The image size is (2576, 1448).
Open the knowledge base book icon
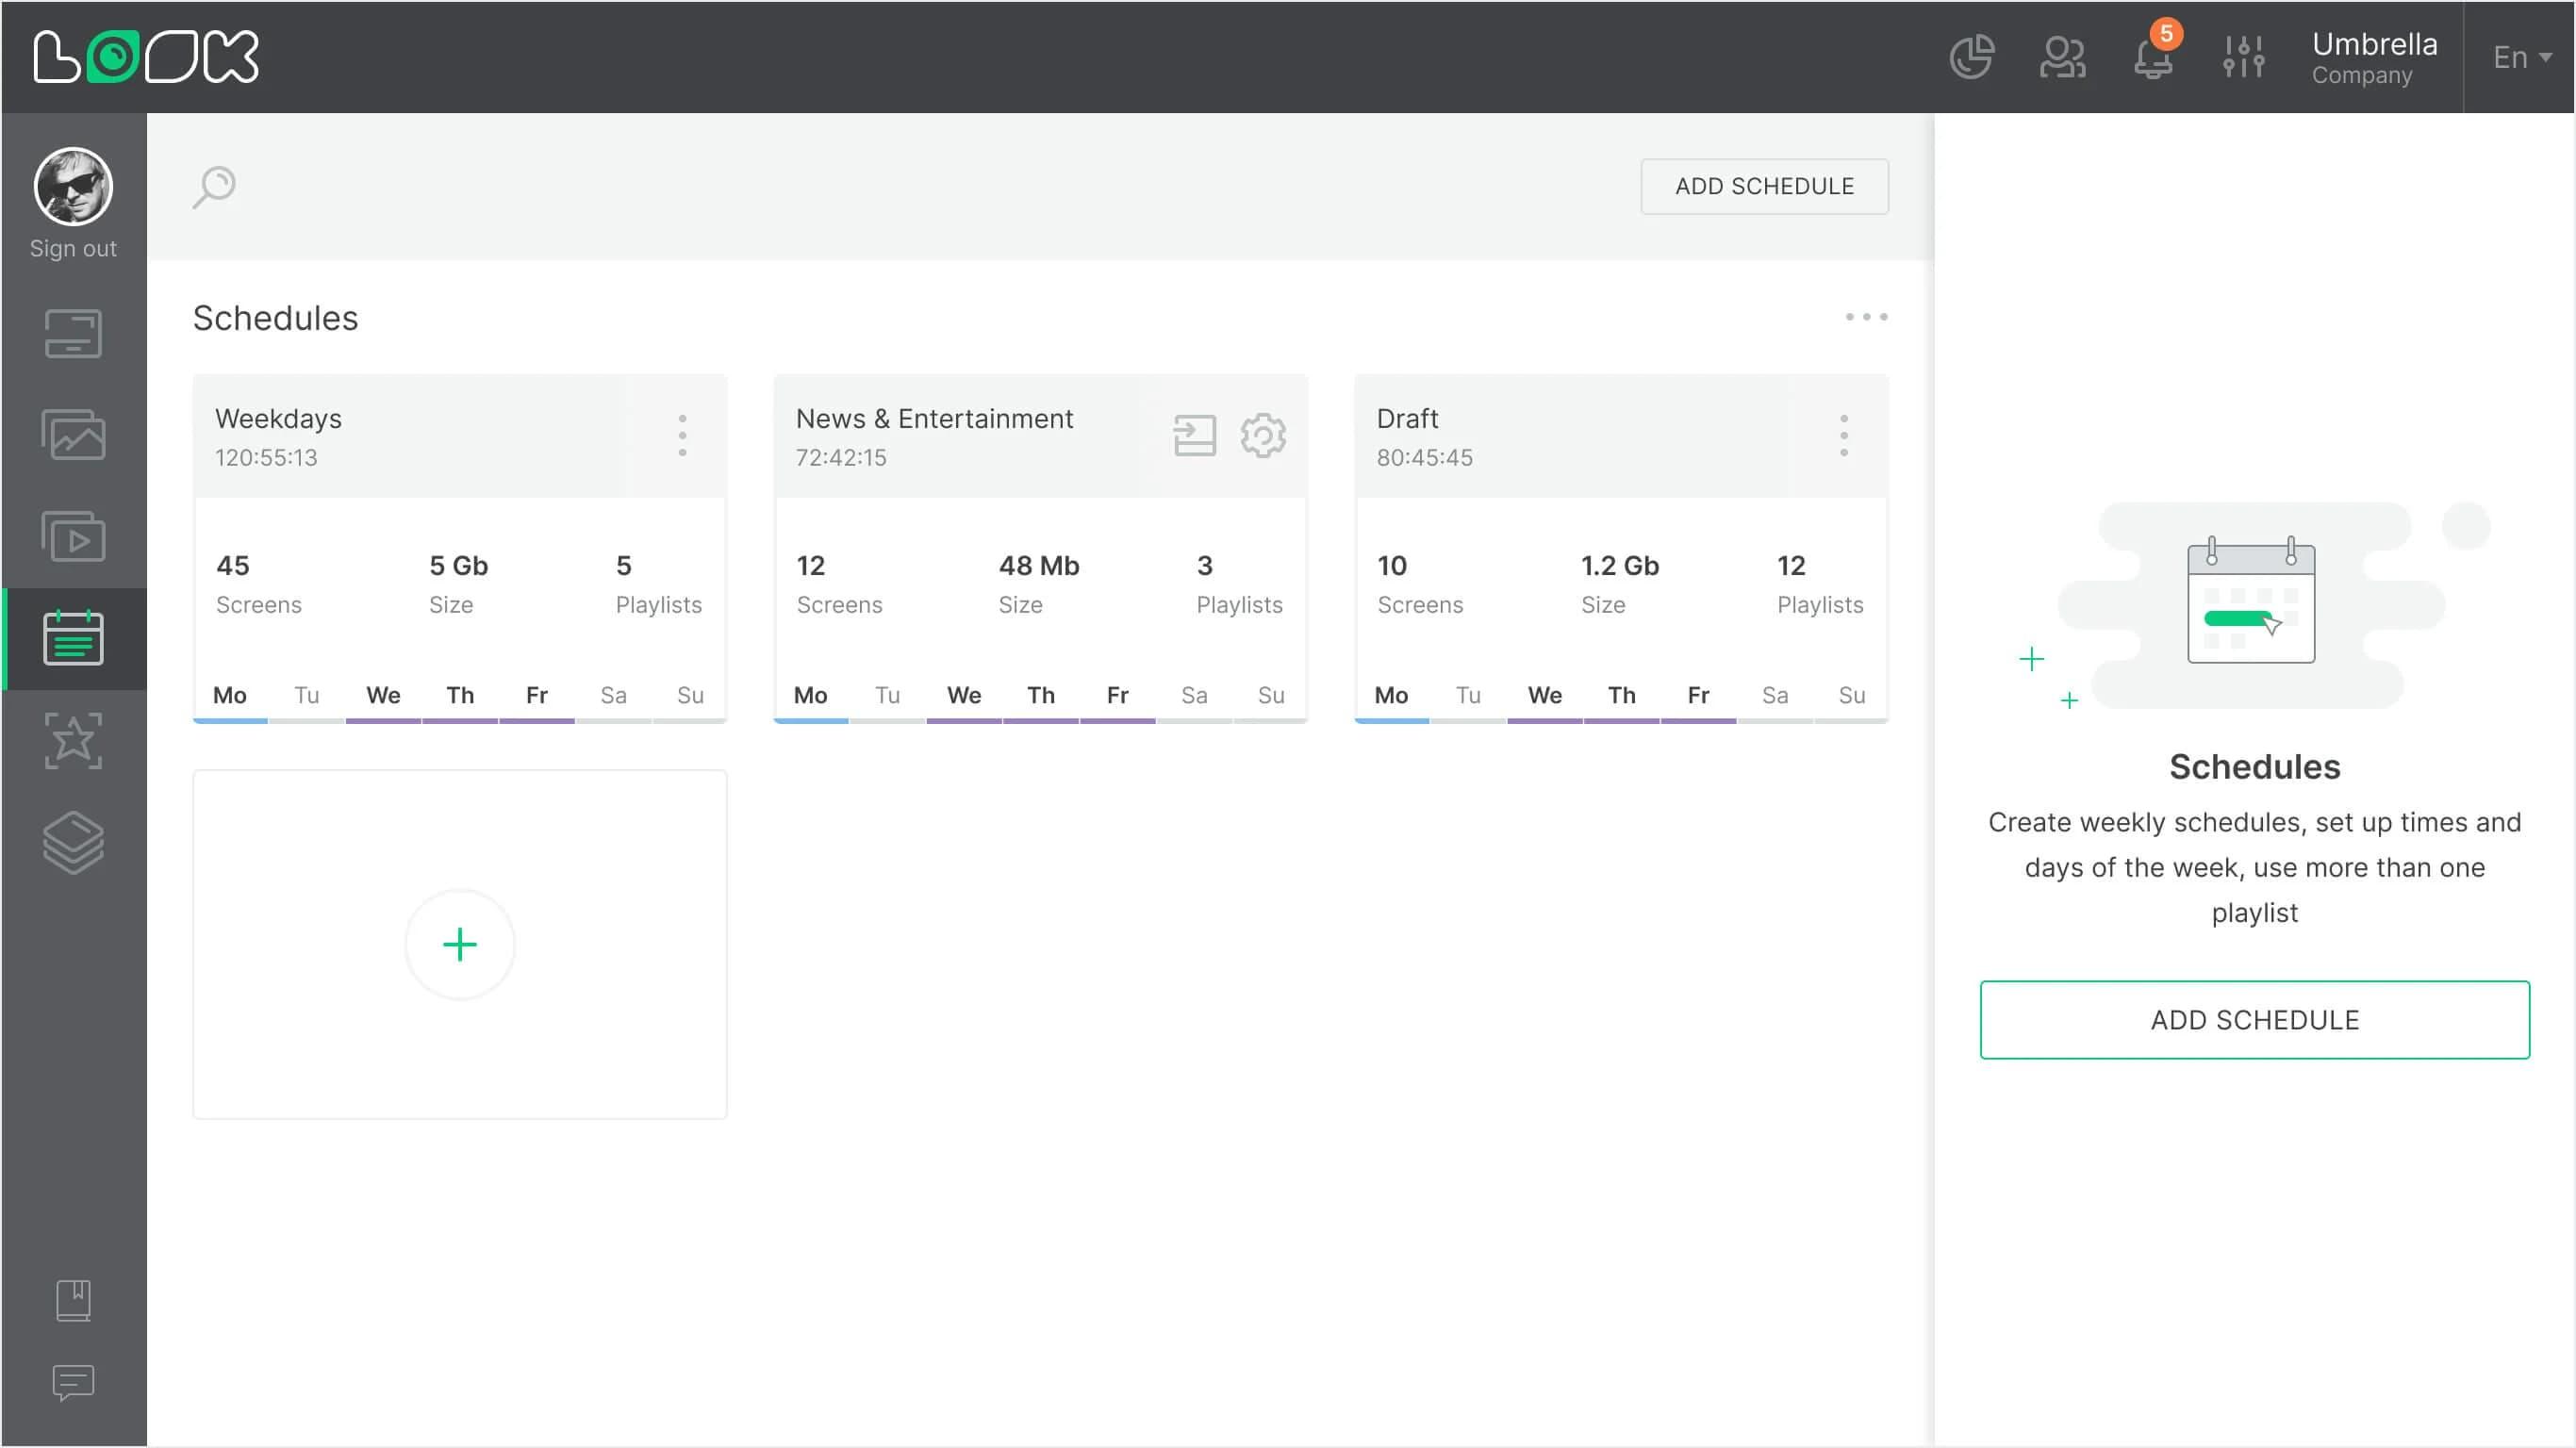(x=73, y=1300)
